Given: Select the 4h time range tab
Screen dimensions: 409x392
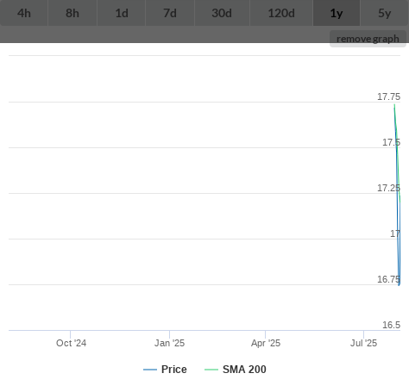Looking at the screenshot, I should click(x=24, y=13).
